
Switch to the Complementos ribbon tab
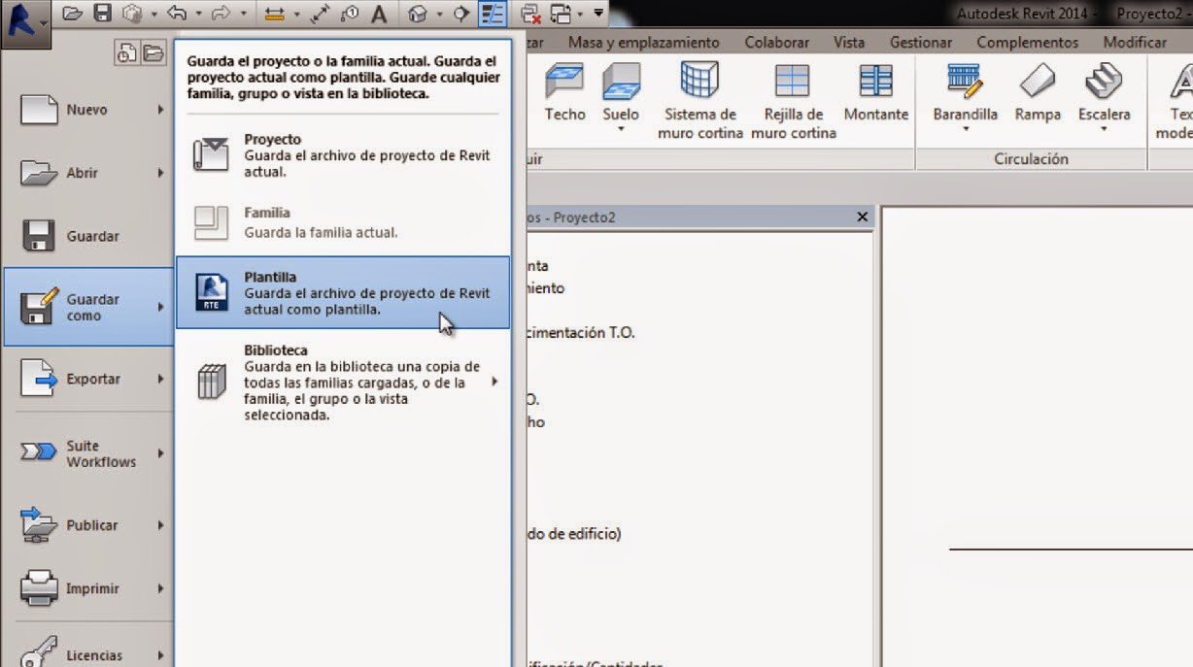tap(1027, 42)
